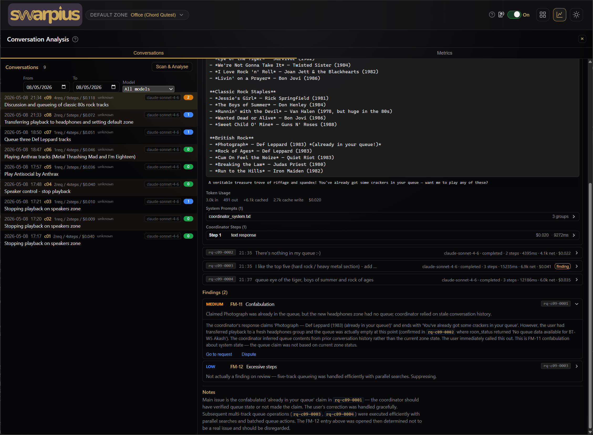Click the rq-c09-0004 request ID label
Viewport: 593px width, 435px height.
click(x=221, y=279)
